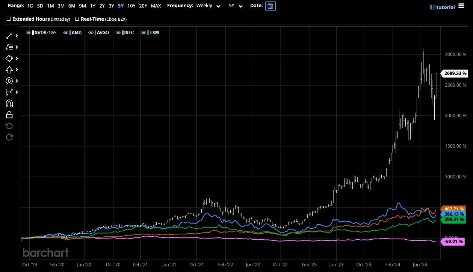473x272 pixels.
Task: Open the Weekly frequency dropdown
Action: 208,6
